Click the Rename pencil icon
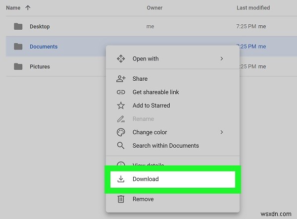297x219 pixels. click(x=121, y=119)
